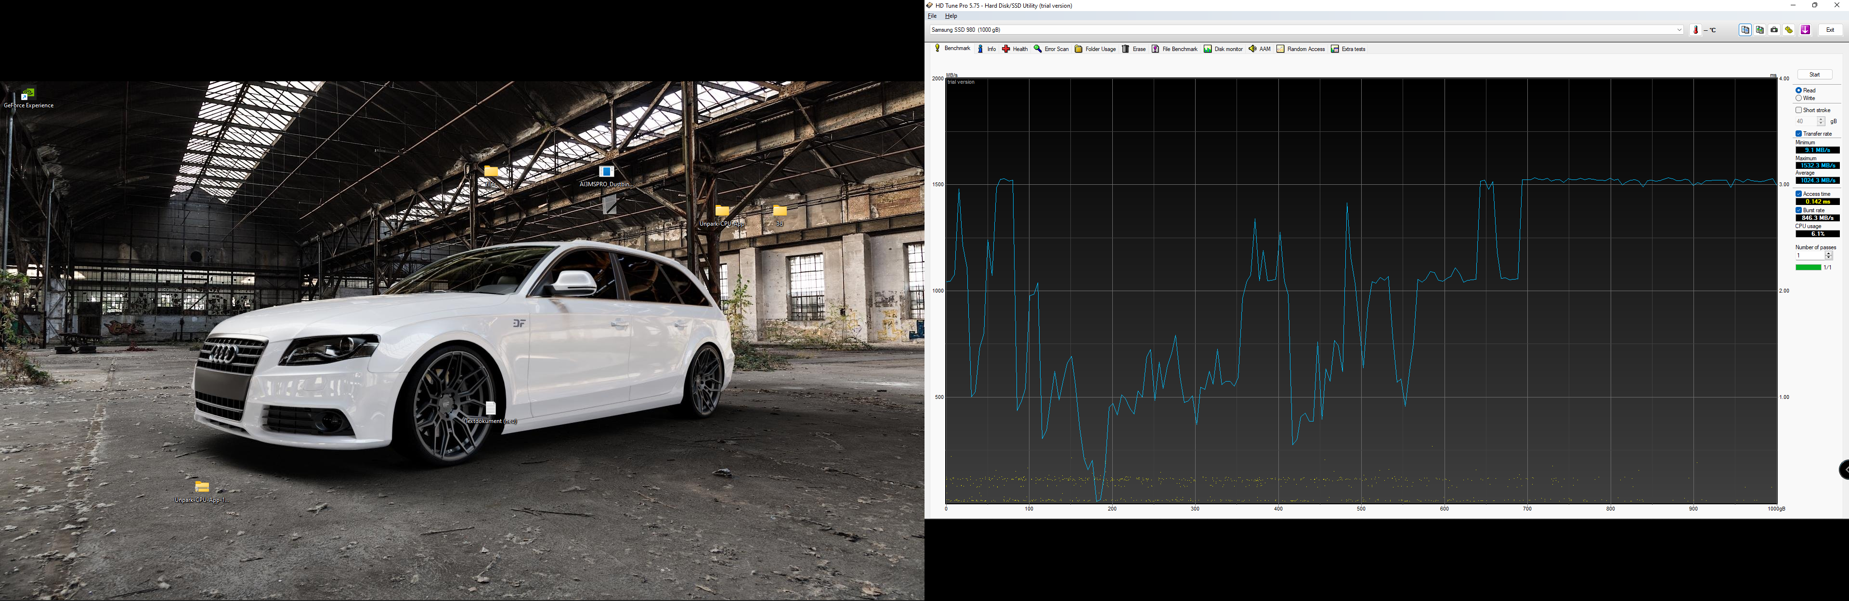This screenshot has height=601, width=1849.
Task: Copy results as text to clipboard
Action: [1745, 30]
